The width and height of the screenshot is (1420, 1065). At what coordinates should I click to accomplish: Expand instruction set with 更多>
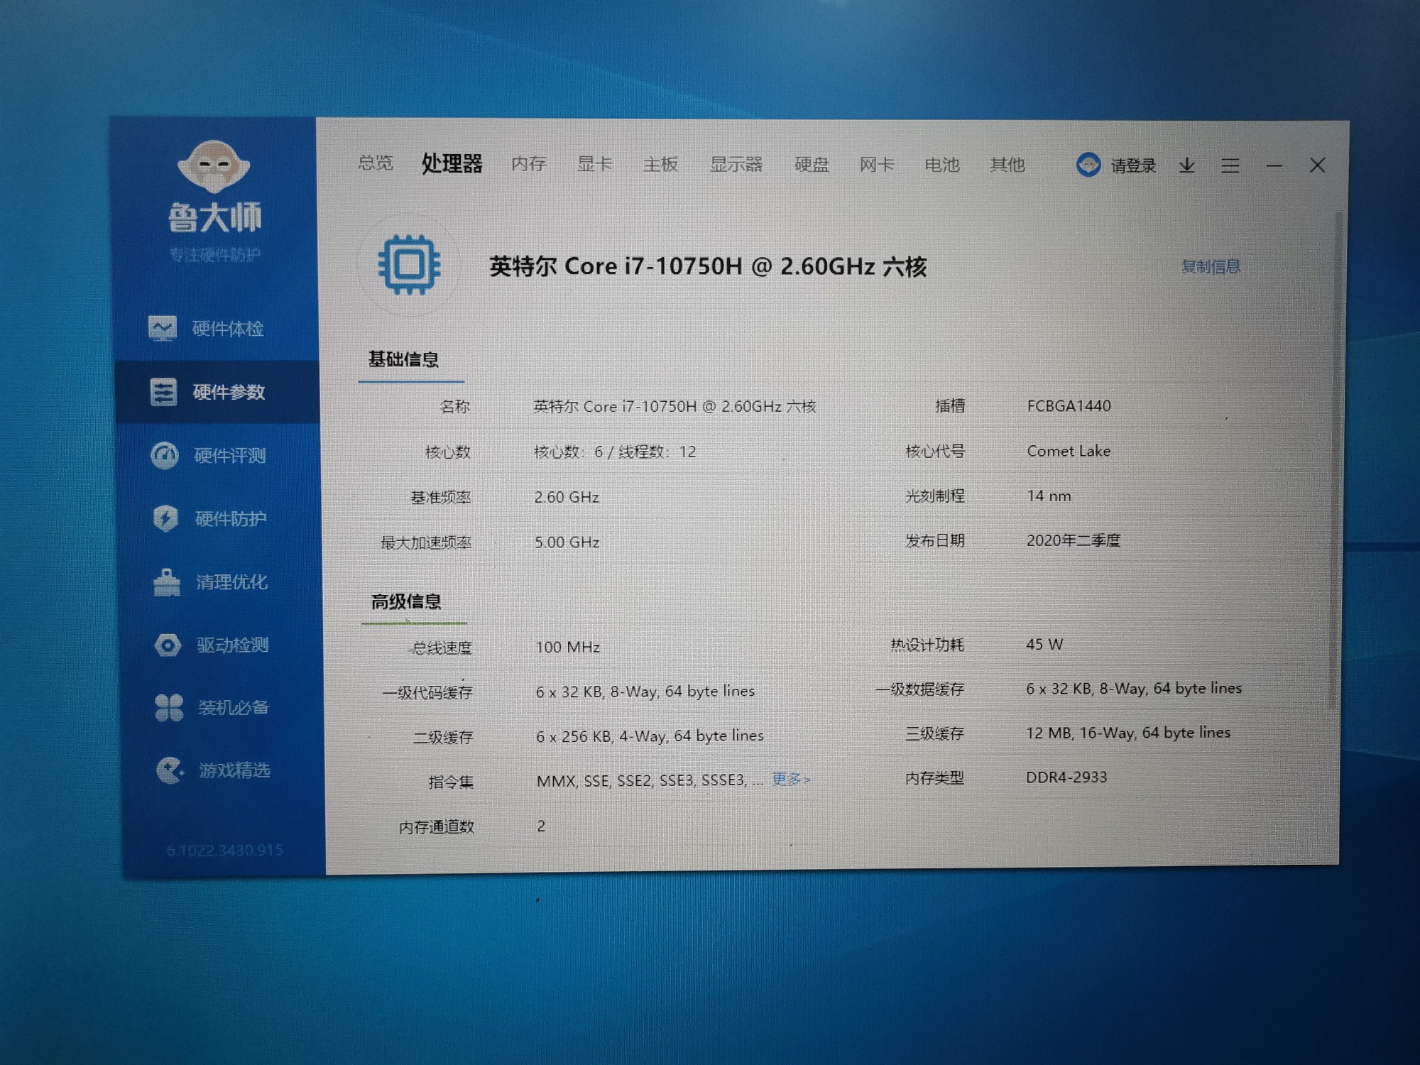(790, 780)
